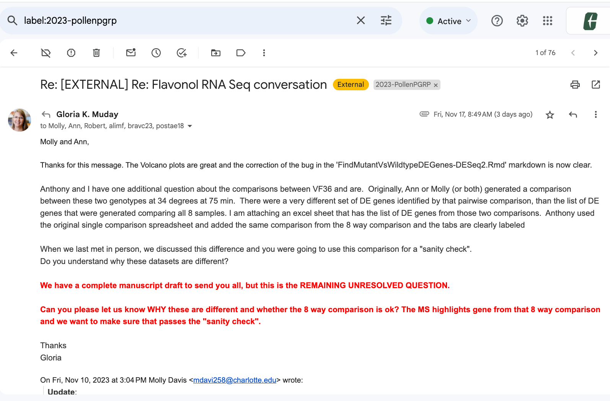Click the search field containing label:2023-pollenpgrp
Viewport: 610px width, 401px height.
tap(184, 20)
